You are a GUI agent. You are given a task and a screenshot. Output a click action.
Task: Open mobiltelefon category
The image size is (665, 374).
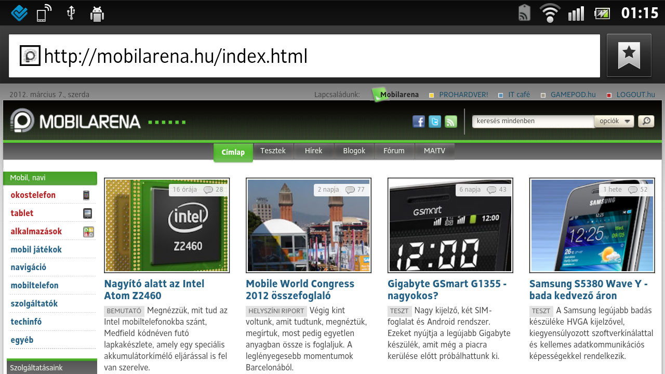click(35, 286)
